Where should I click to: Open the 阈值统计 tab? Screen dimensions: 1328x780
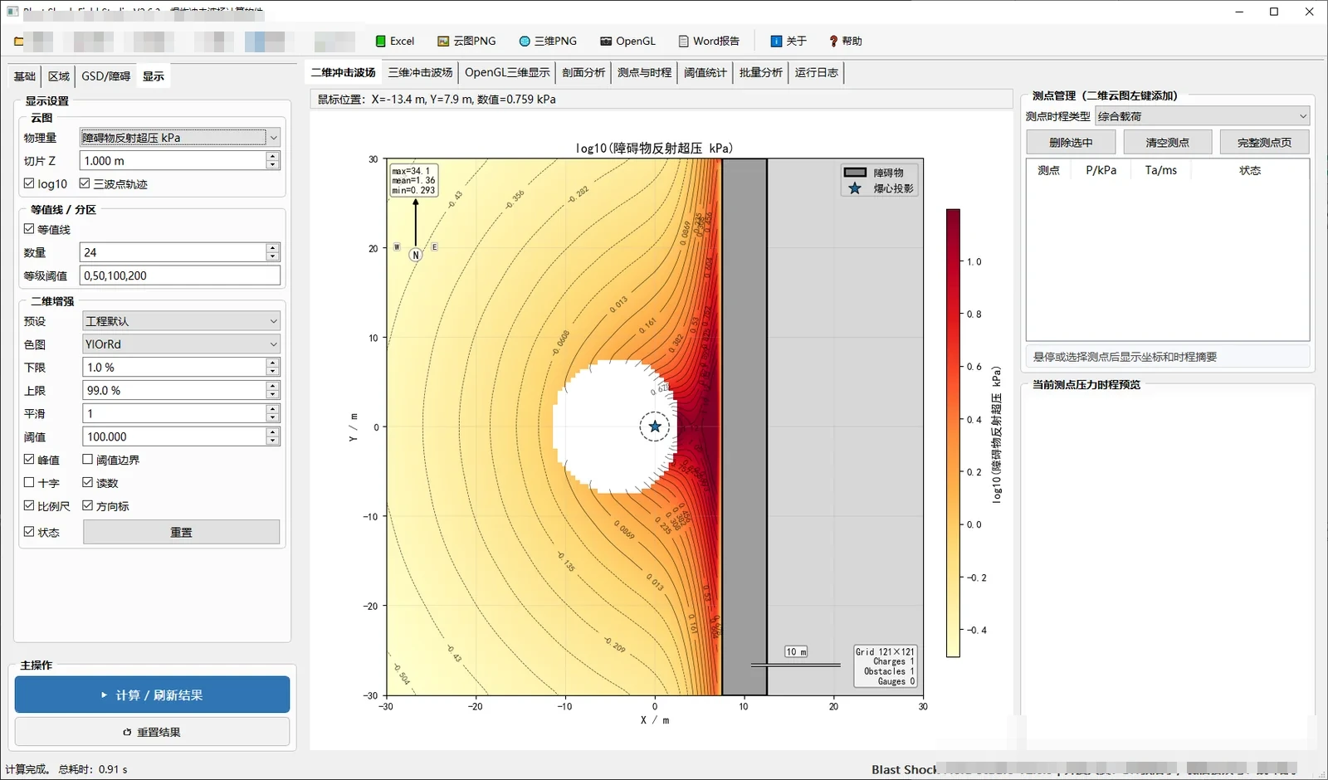tap(705, 73)
